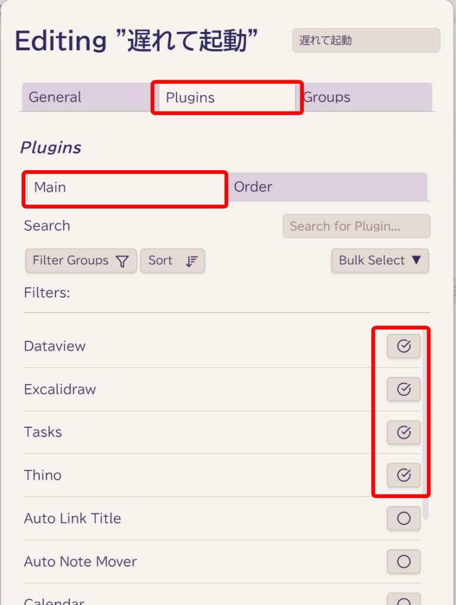This screenshot has height=605, width=456.
Task: Enable the Auto Link Title plugin circle
Action: [403, 518]
